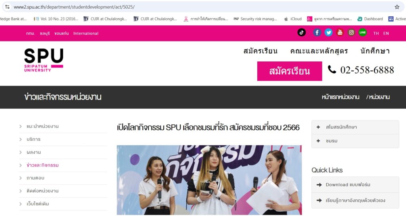Expand แนะนำหน่วยงาน sidebar chevron item
The height and width of the screenshot is (216, 406).
pos(63,126)
